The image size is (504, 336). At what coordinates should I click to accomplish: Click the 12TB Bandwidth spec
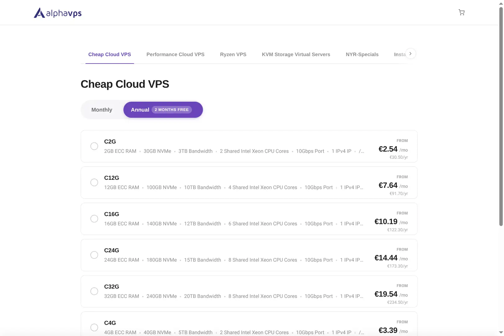(x=202, y=224)
